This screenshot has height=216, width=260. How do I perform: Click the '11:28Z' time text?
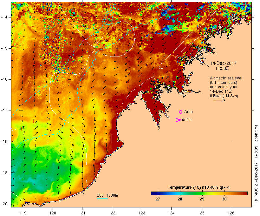(x=222, y=69)
